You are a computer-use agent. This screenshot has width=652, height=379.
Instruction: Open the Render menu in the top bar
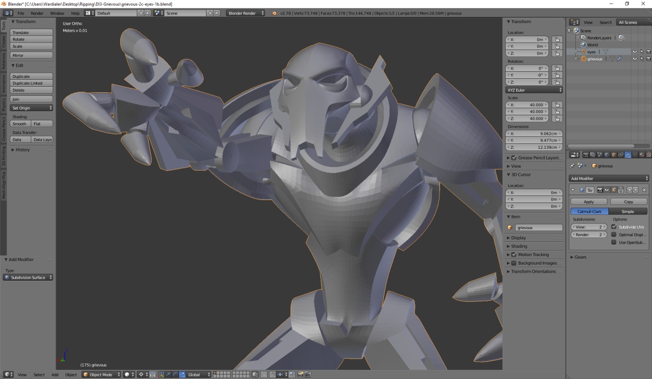[37, 13]
